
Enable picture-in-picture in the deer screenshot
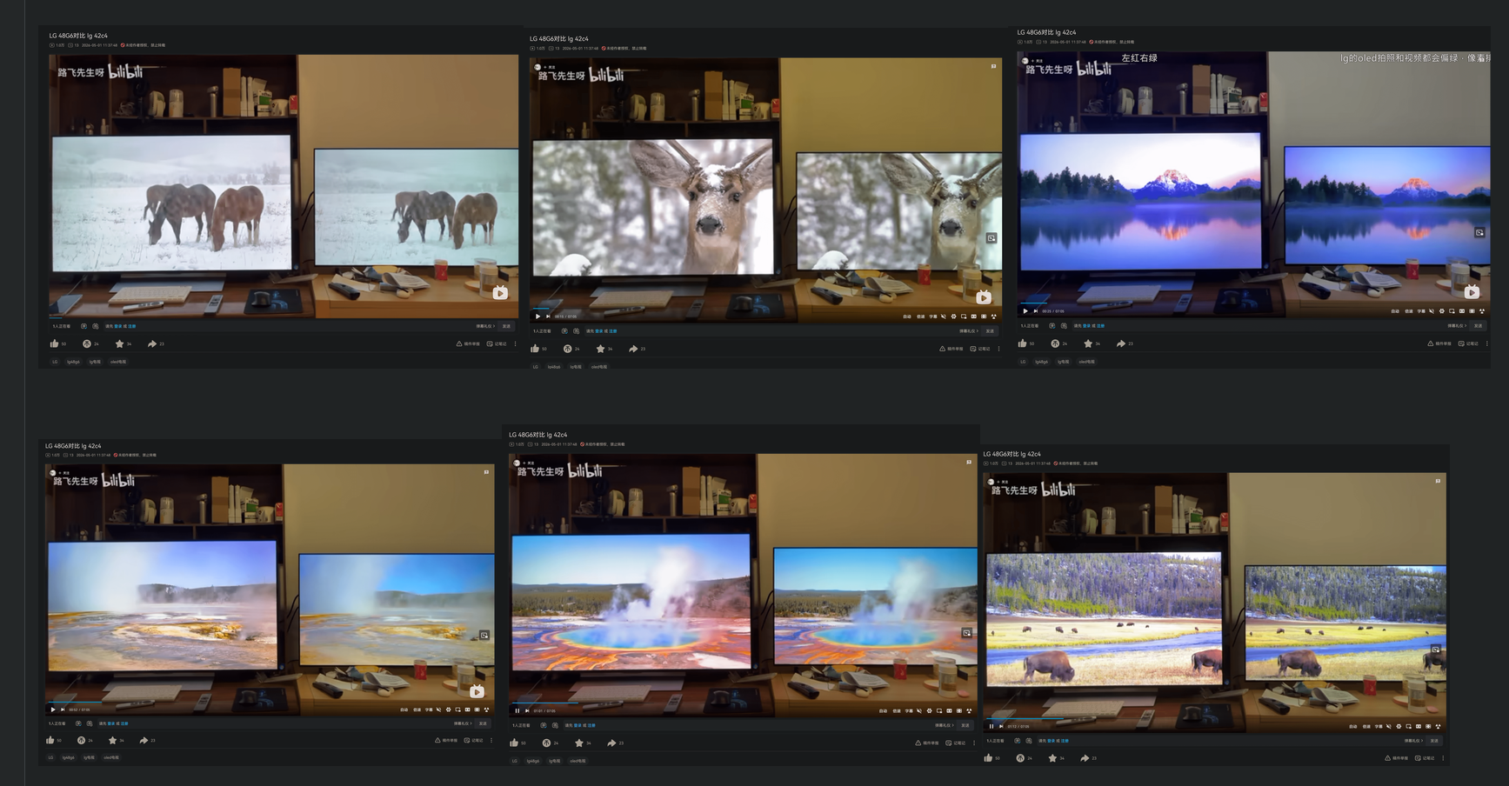964,316
